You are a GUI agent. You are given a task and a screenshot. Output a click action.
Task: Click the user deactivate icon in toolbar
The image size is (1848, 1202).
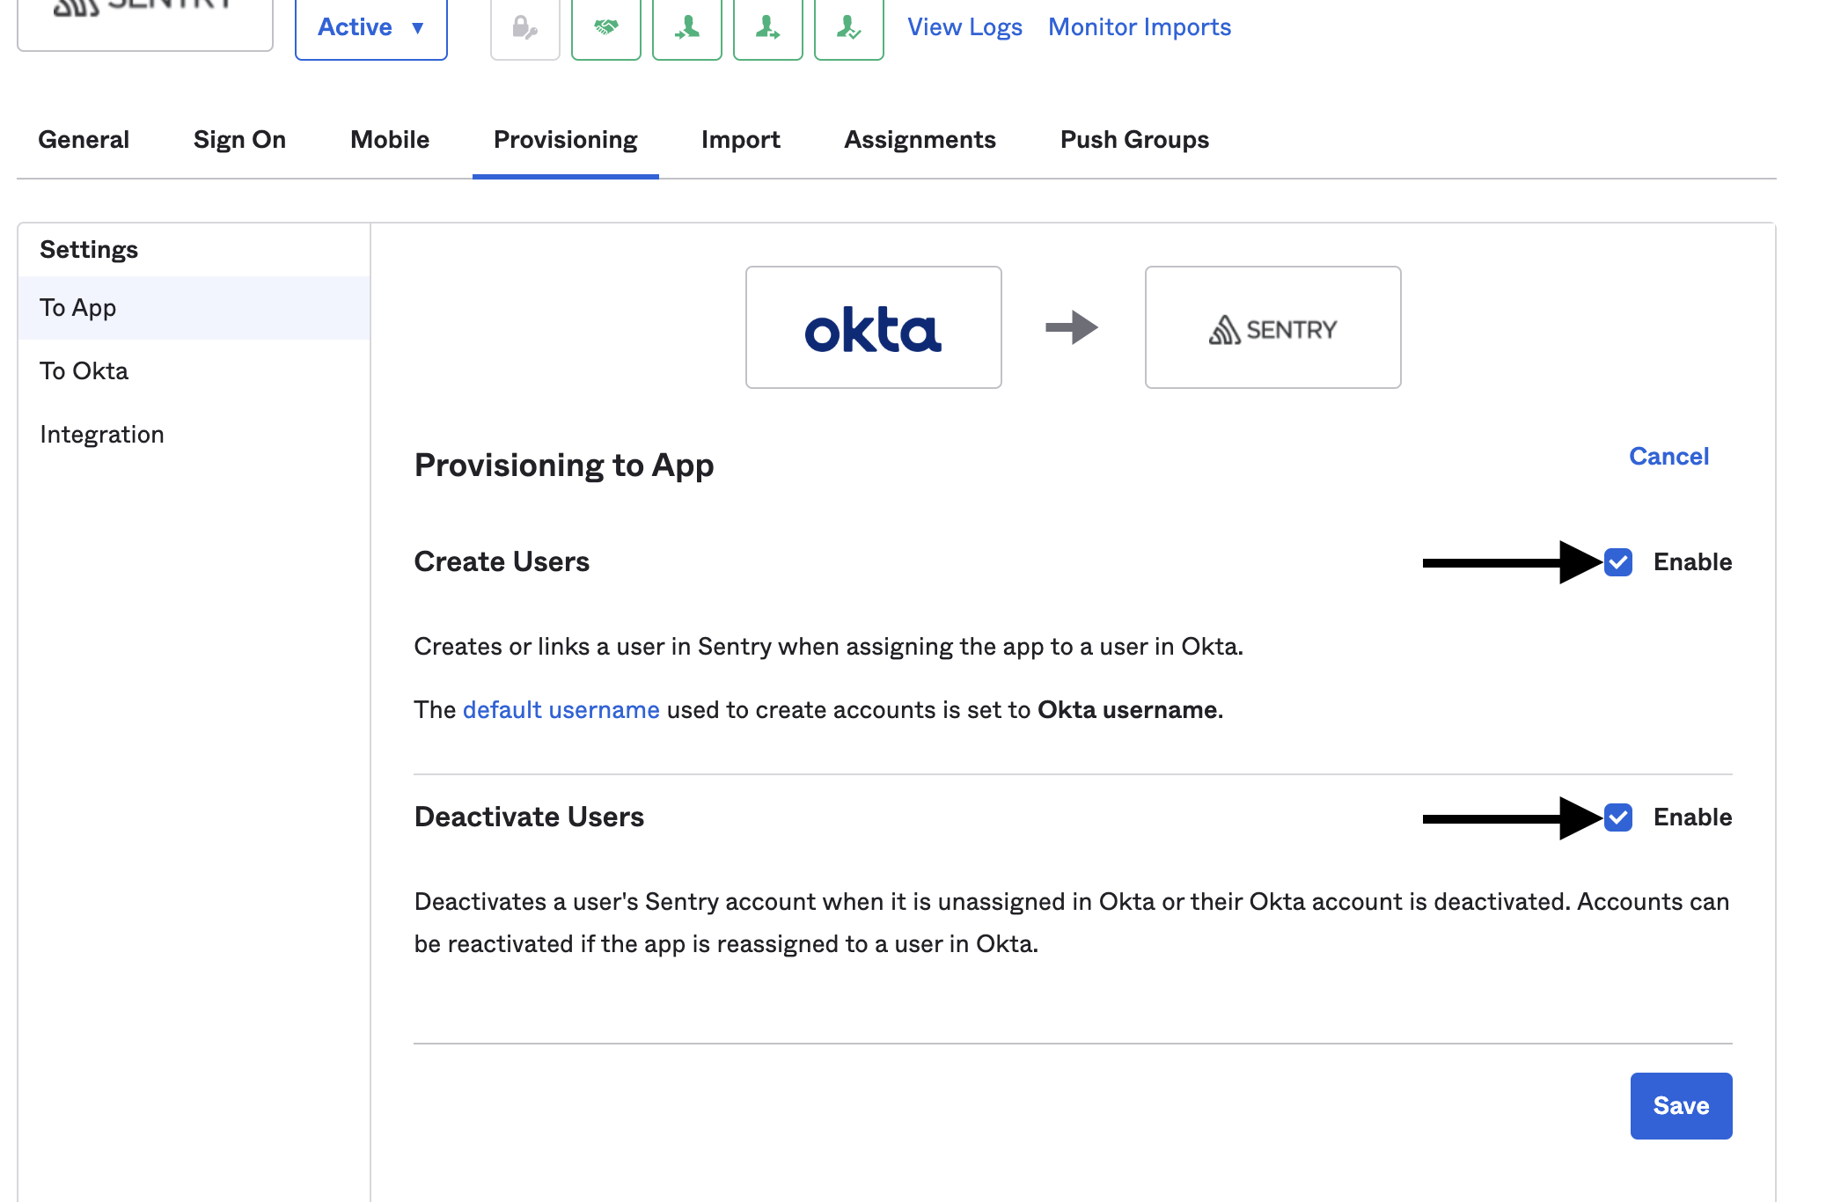767,25
